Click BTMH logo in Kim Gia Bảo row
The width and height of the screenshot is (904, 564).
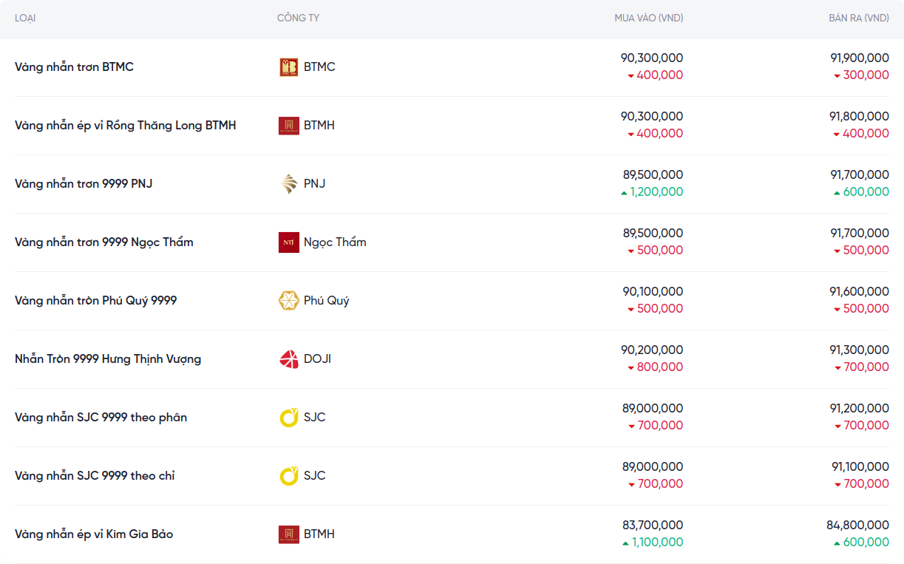tap(288, 534)
